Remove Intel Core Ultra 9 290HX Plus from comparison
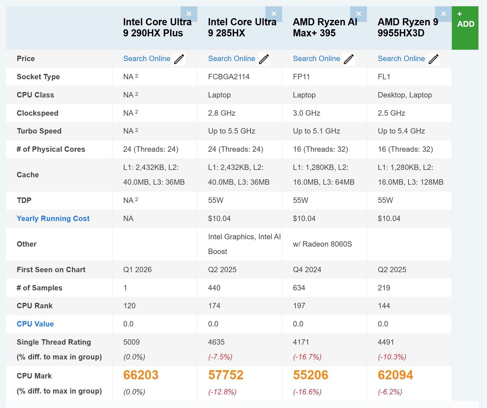Screen dimensions: 487x408 (189, 13)
